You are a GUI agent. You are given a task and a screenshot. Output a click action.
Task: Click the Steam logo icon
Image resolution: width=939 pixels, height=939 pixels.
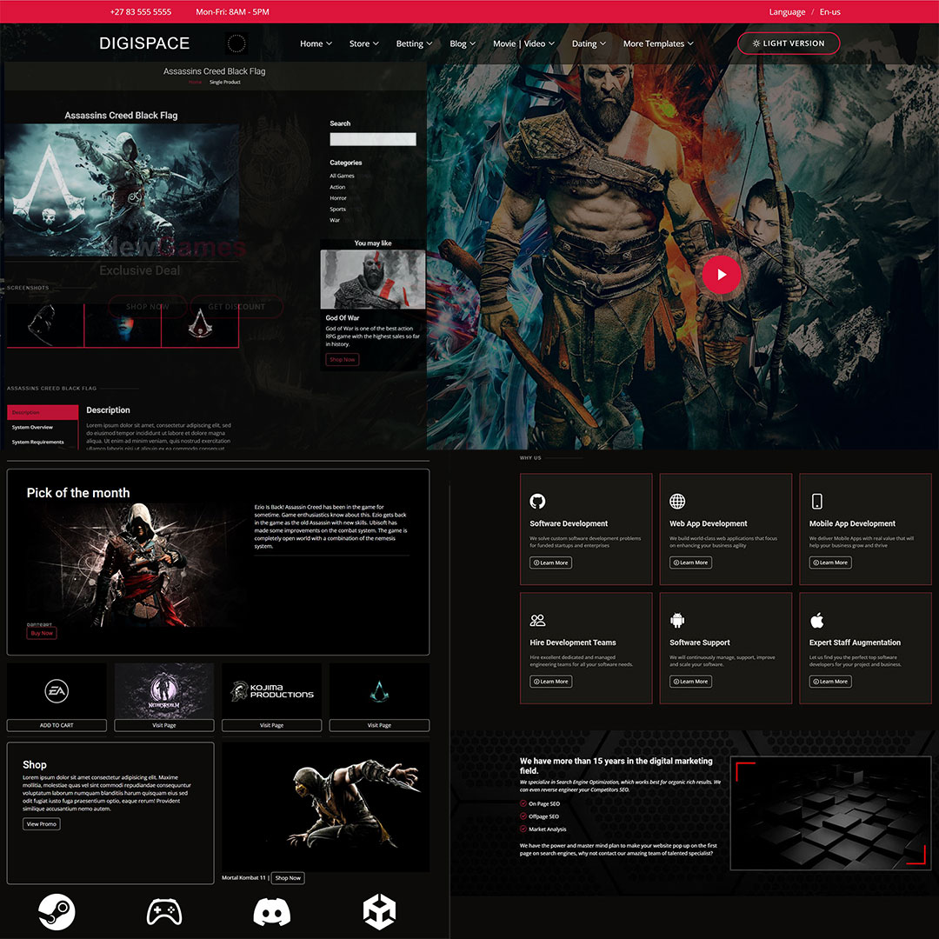point(57,912)
